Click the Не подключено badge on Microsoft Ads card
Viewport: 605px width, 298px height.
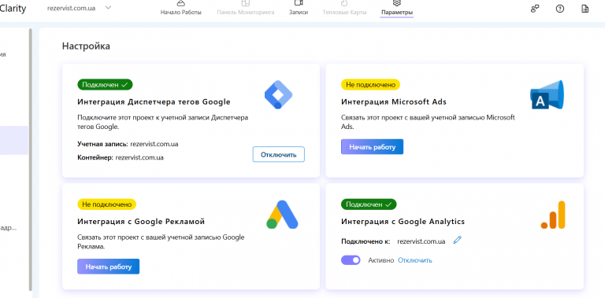[370, 85]
